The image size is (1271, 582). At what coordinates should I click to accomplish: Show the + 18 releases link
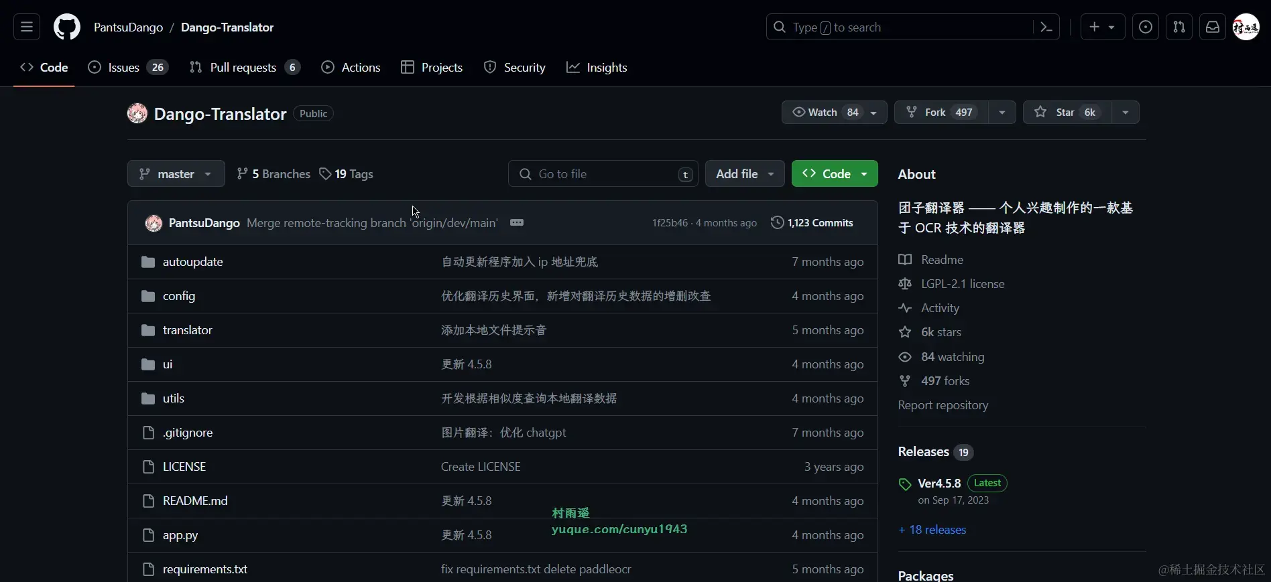coord(932,530)
